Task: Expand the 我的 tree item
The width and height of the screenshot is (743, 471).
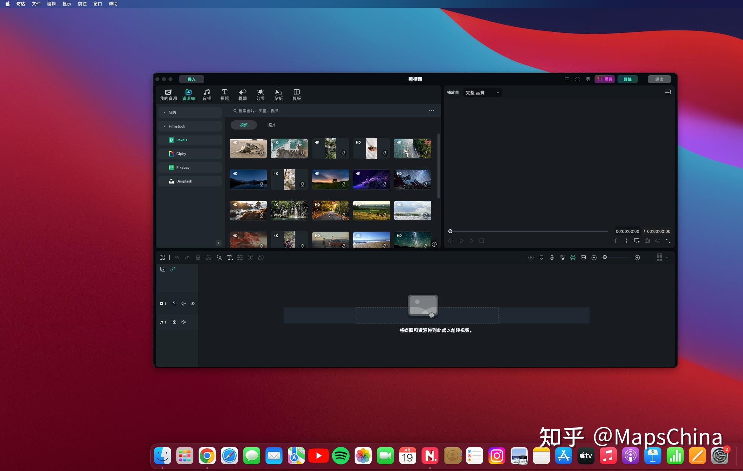Action: click(x=165, y=113)
